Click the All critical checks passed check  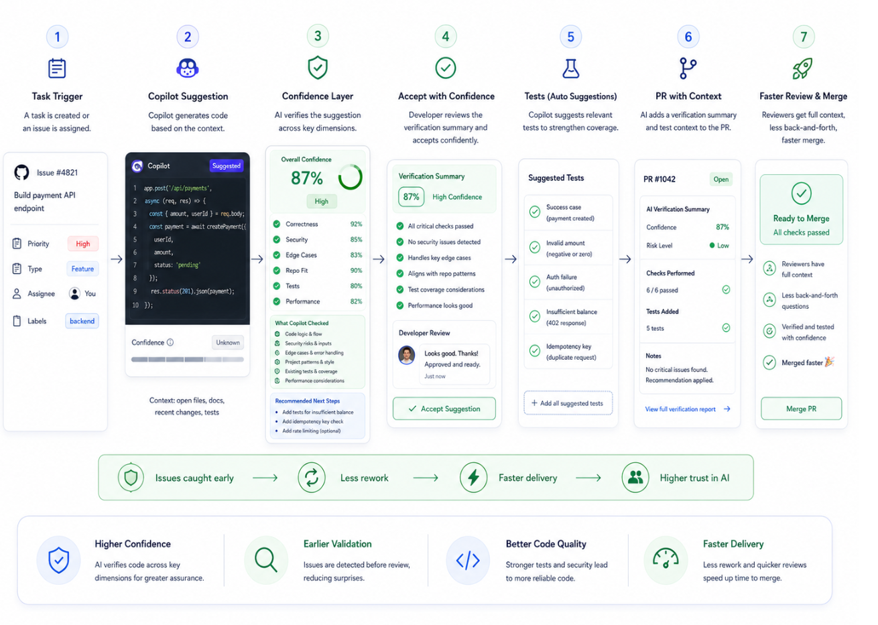[400, 226]
